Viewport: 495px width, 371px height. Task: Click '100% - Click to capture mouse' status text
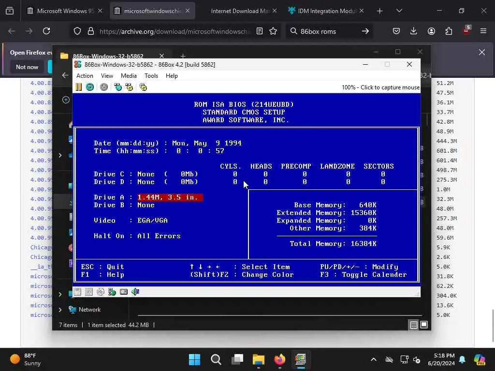[x=380, y=87]
